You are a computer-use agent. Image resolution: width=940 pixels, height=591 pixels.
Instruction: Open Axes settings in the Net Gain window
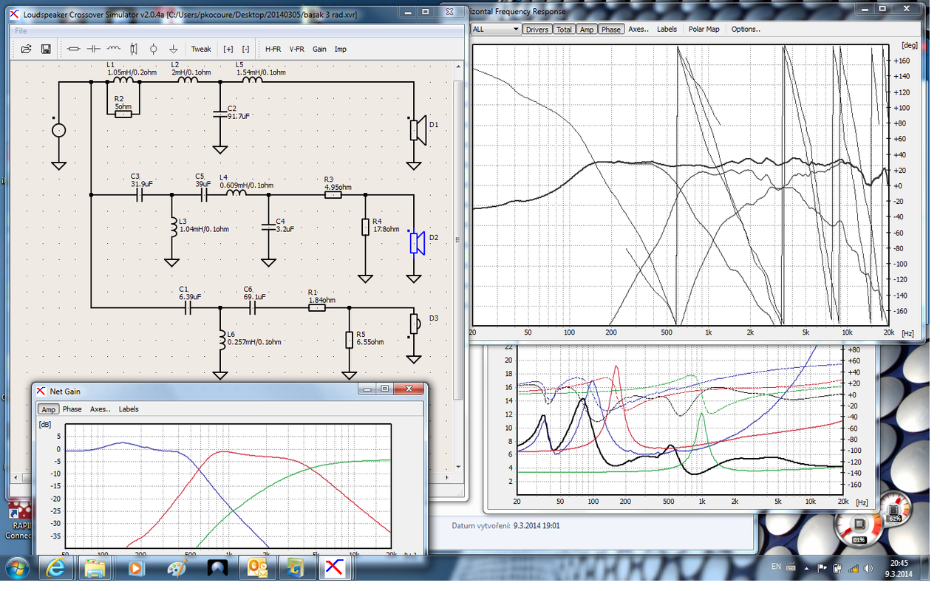(101, 409)
